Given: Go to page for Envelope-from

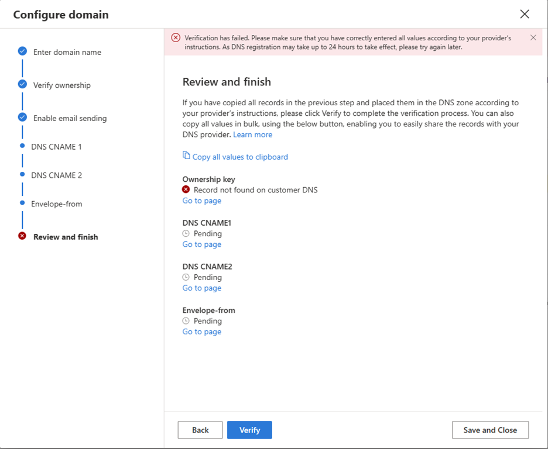Looking at the screenshot, I should pyautogui.click(x=202, y=331).
